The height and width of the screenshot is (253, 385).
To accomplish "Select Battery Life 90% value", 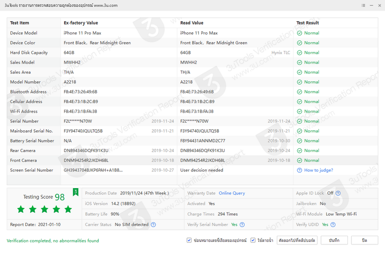I will [115, 214].
